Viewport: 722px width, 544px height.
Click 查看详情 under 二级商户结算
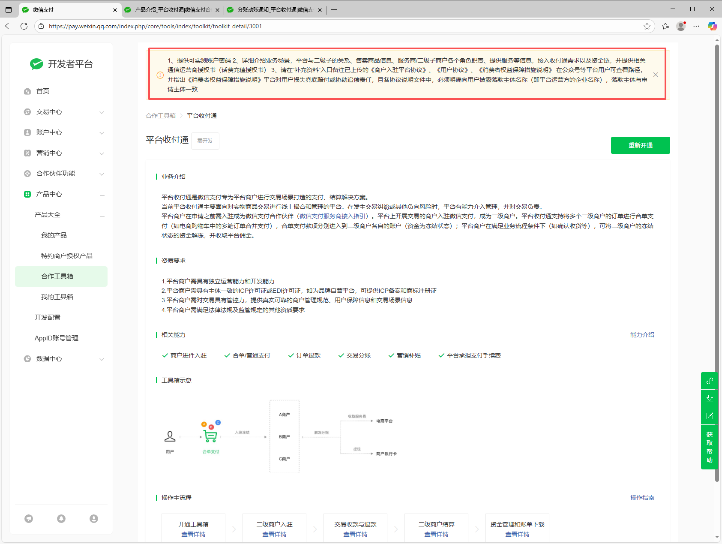pos(436,534)
